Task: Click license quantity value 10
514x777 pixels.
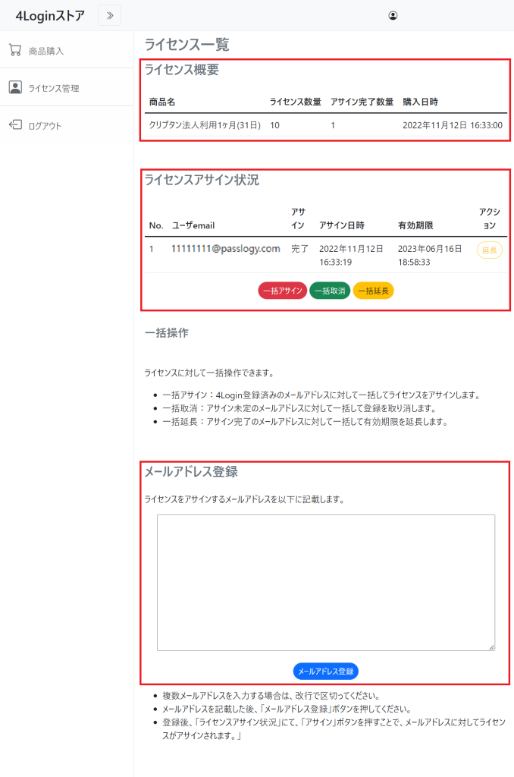Action: pyautogui.click(x=275, y=126)
